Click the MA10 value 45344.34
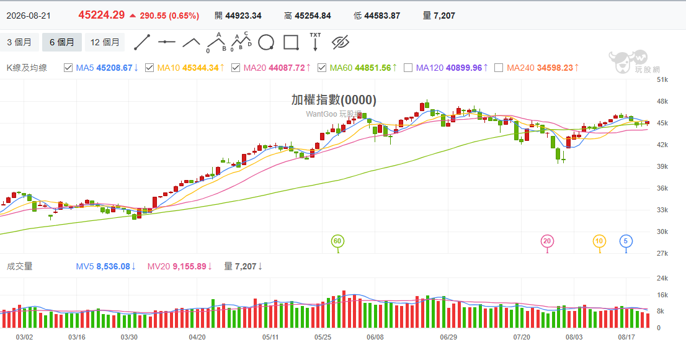The image size is (686, 342). click(x=200, y=68)
